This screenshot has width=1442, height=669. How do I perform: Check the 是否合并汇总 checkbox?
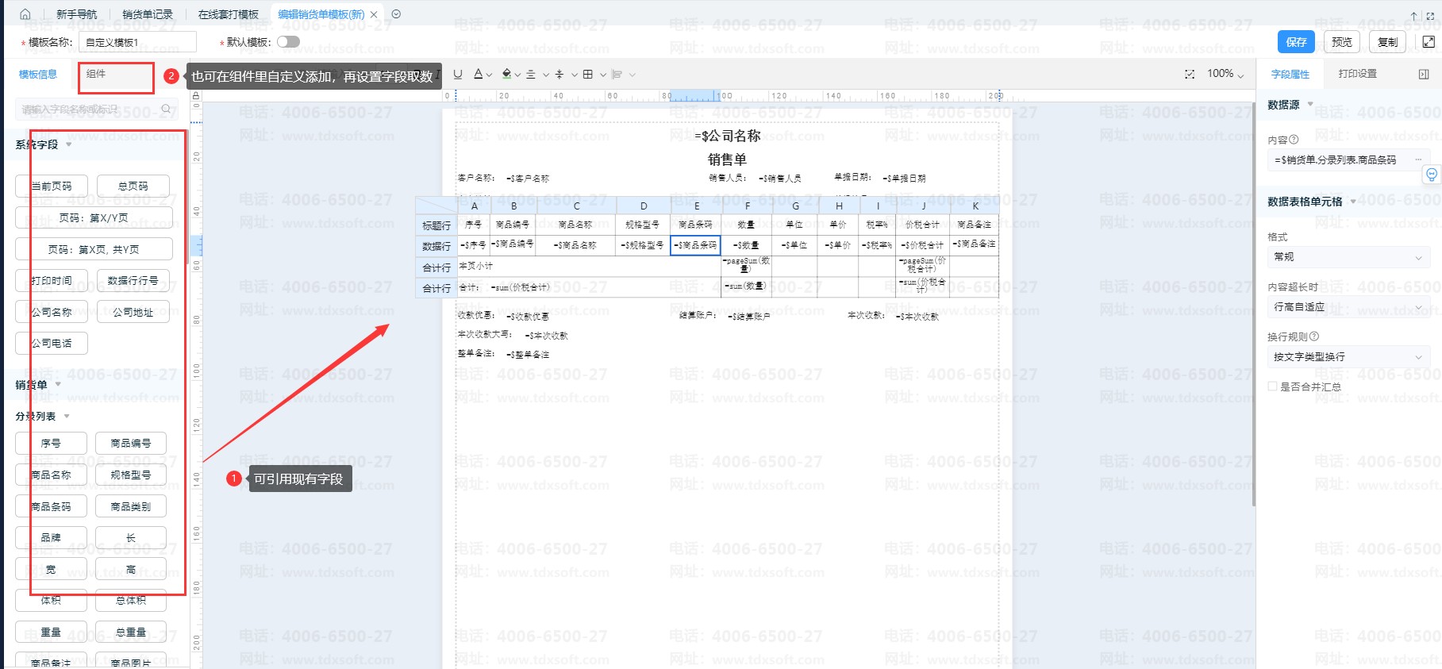(1273, 386)
